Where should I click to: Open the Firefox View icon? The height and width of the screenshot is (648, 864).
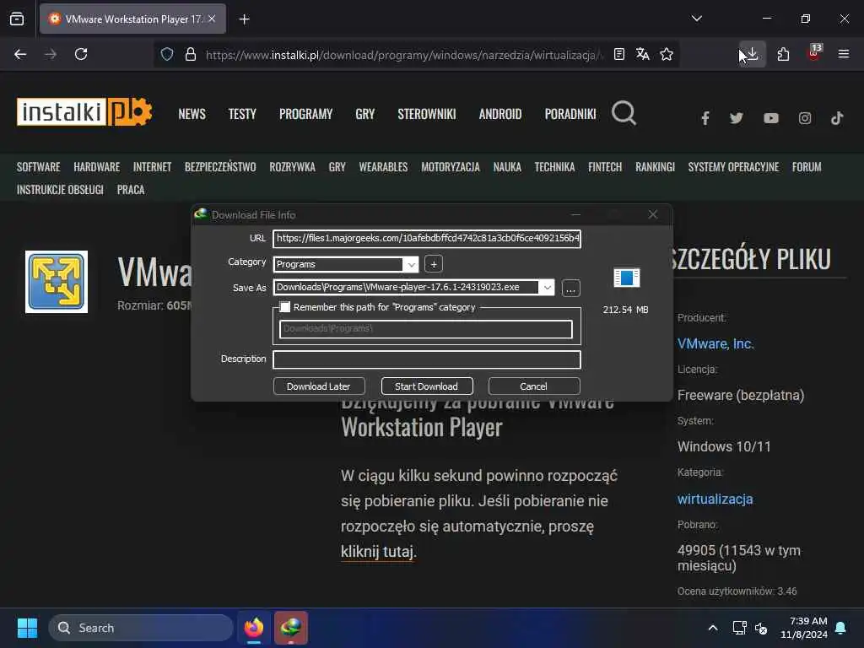(x=17, y=19)
